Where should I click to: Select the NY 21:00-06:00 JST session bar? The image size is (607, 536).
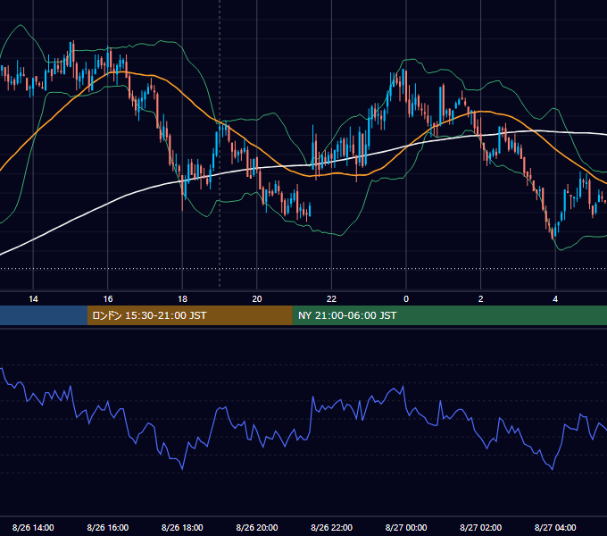[x=449, y=315]
